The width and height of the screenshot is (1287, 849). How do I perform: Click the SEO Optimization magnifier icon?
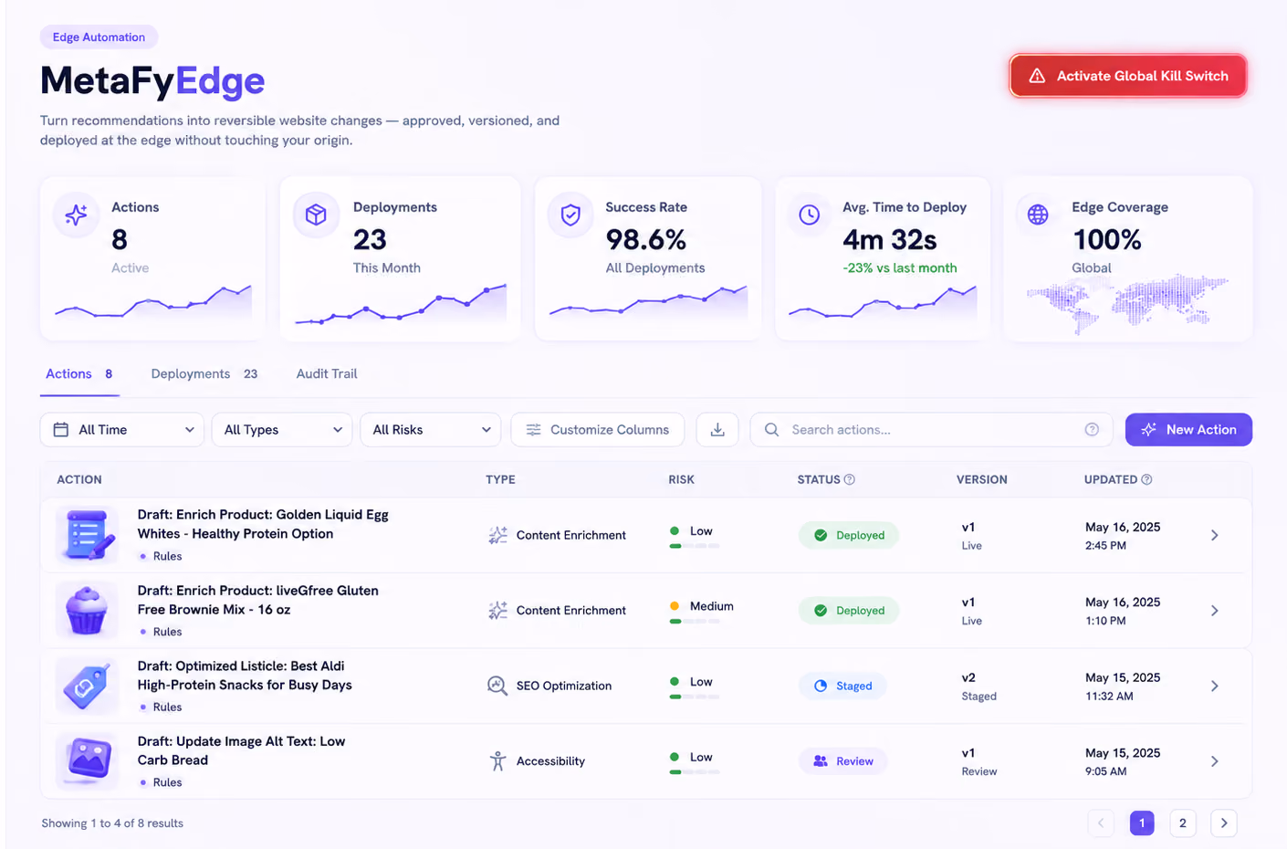[497, 686]
